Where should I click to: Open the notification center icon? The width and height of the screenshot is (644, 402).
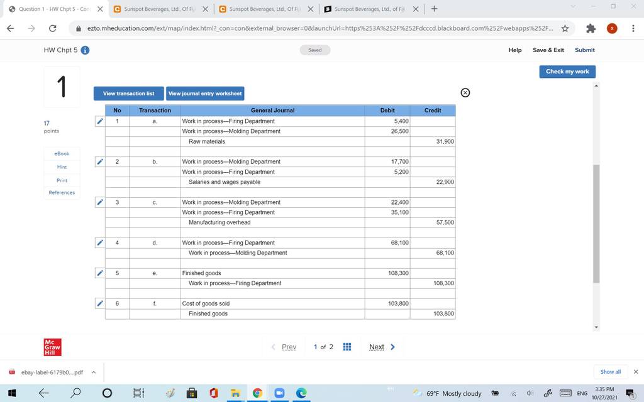click(630, 393)
